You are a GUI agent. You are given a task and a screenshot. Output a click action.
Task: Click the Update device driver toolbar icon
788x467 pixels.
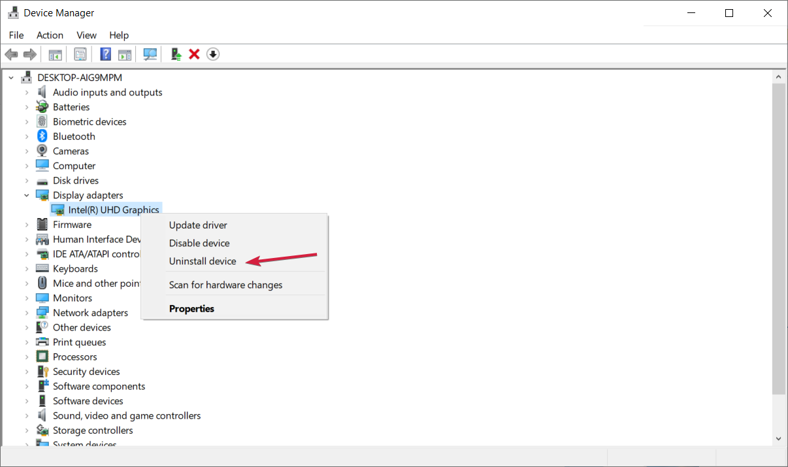coord(176,54)
